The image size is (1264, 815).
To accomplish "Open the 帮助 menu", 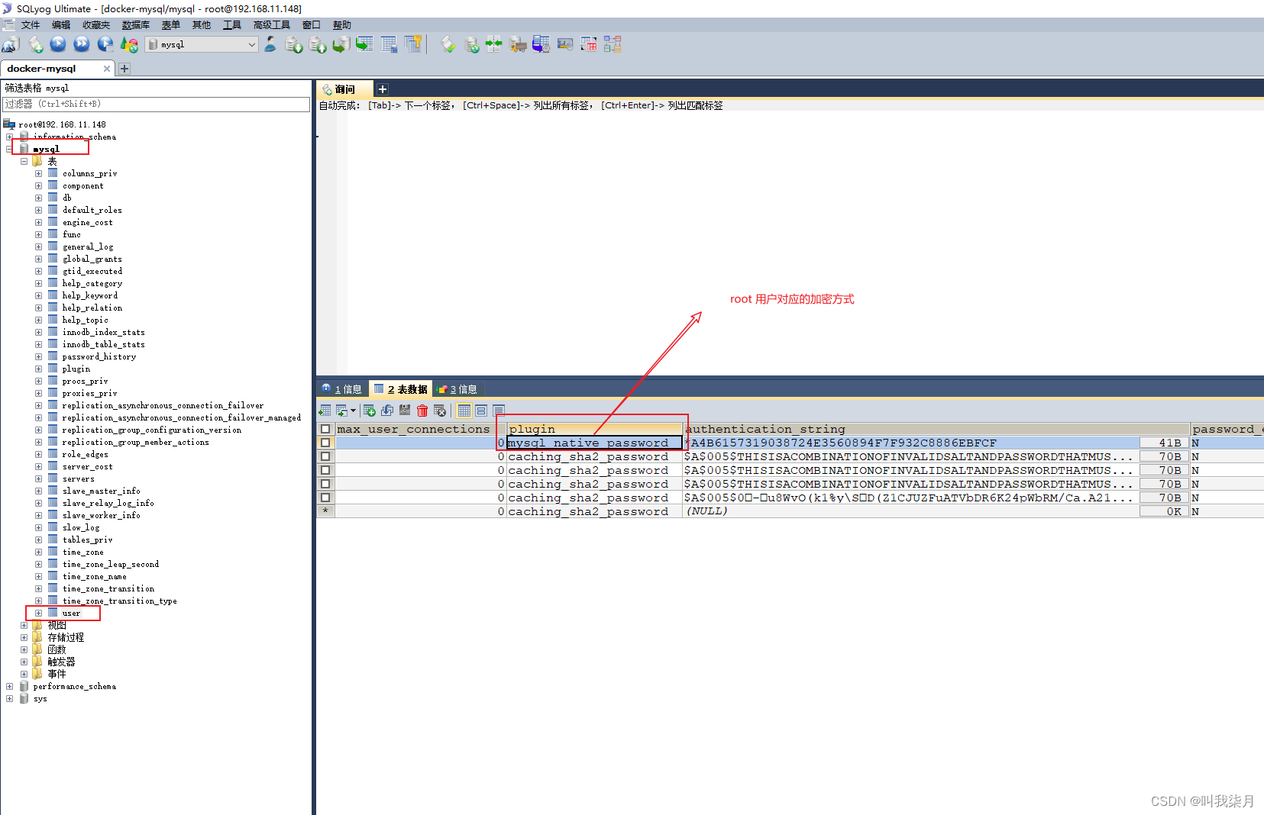I will pyautogui.click(x=342, y=25).
